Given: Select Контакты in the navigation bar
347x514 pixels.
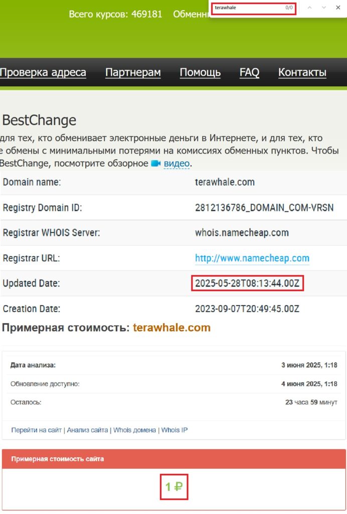Looking at the screenshot, I should (302, 72).
